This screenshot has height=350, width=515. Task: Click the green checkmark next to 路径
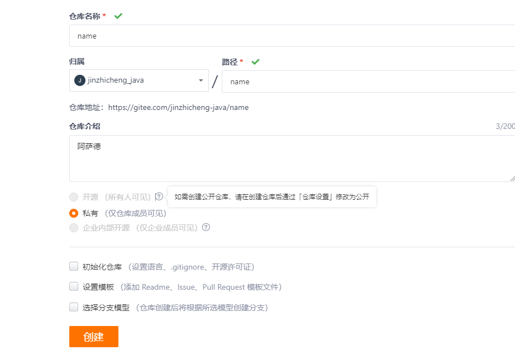[x=255, y=62]
